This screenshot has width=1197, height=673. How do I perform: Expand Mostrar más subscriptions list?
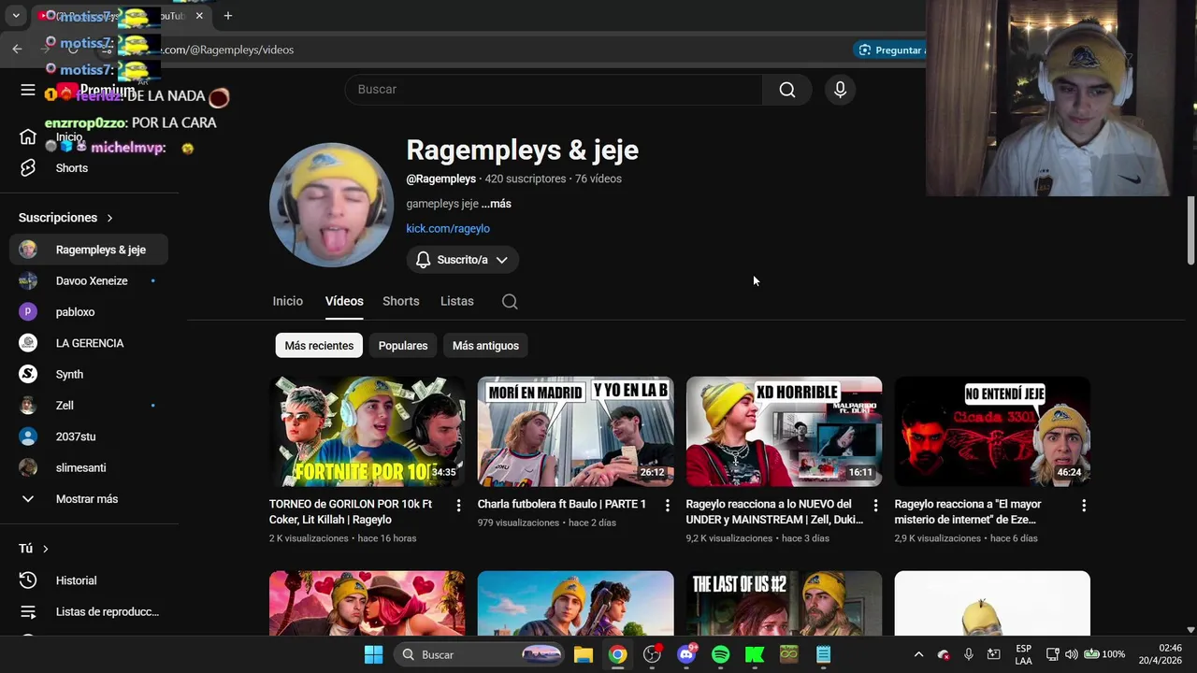tap(89, 499)
